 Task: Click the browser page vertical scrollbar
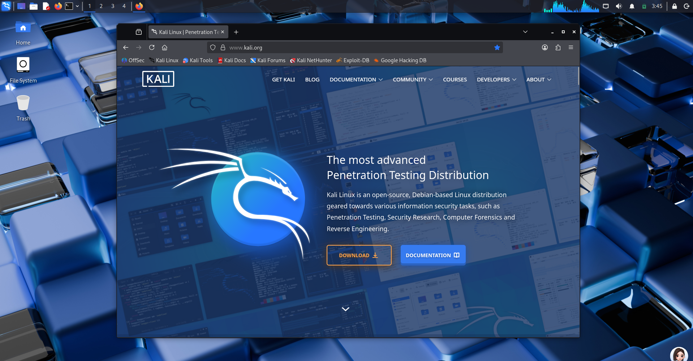coord(578,76)
